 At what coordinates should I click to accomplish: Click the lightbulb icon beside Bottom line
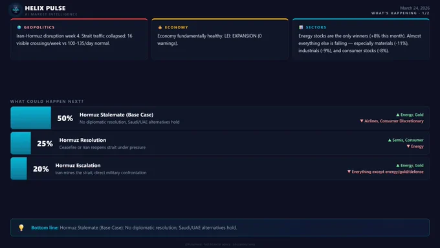tap(21, 228)
